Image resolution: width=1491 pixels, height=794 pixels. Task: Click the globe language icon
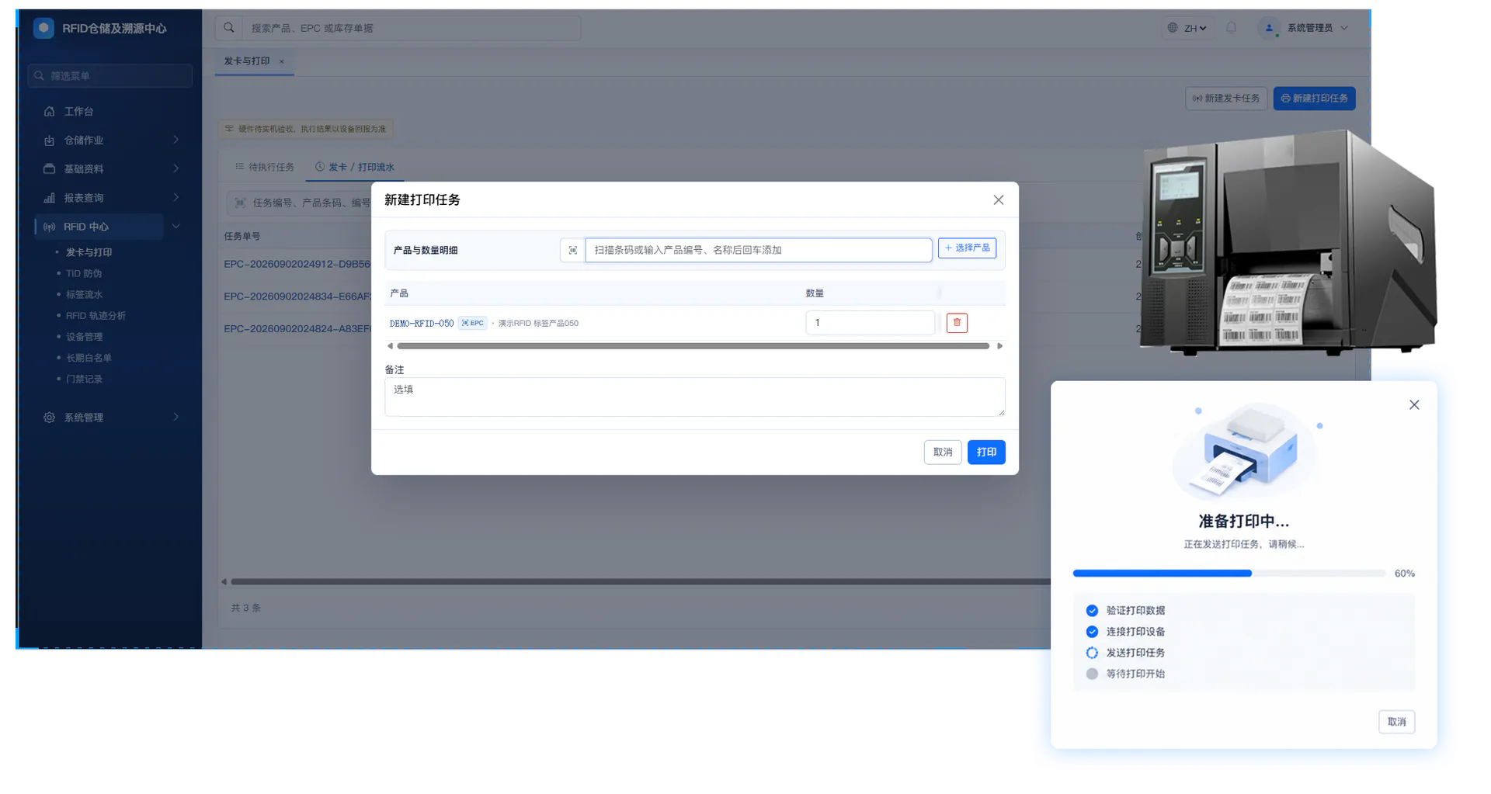pos(1173,28)
